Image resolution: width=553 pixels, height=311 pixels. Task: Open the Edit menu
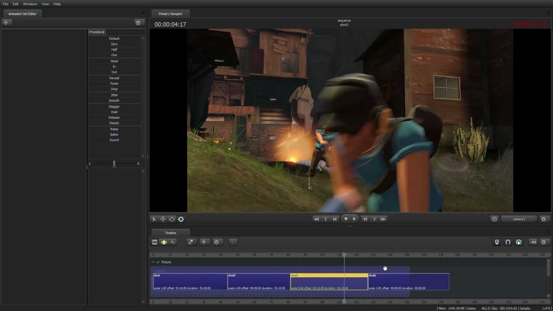tap(16, 4)
